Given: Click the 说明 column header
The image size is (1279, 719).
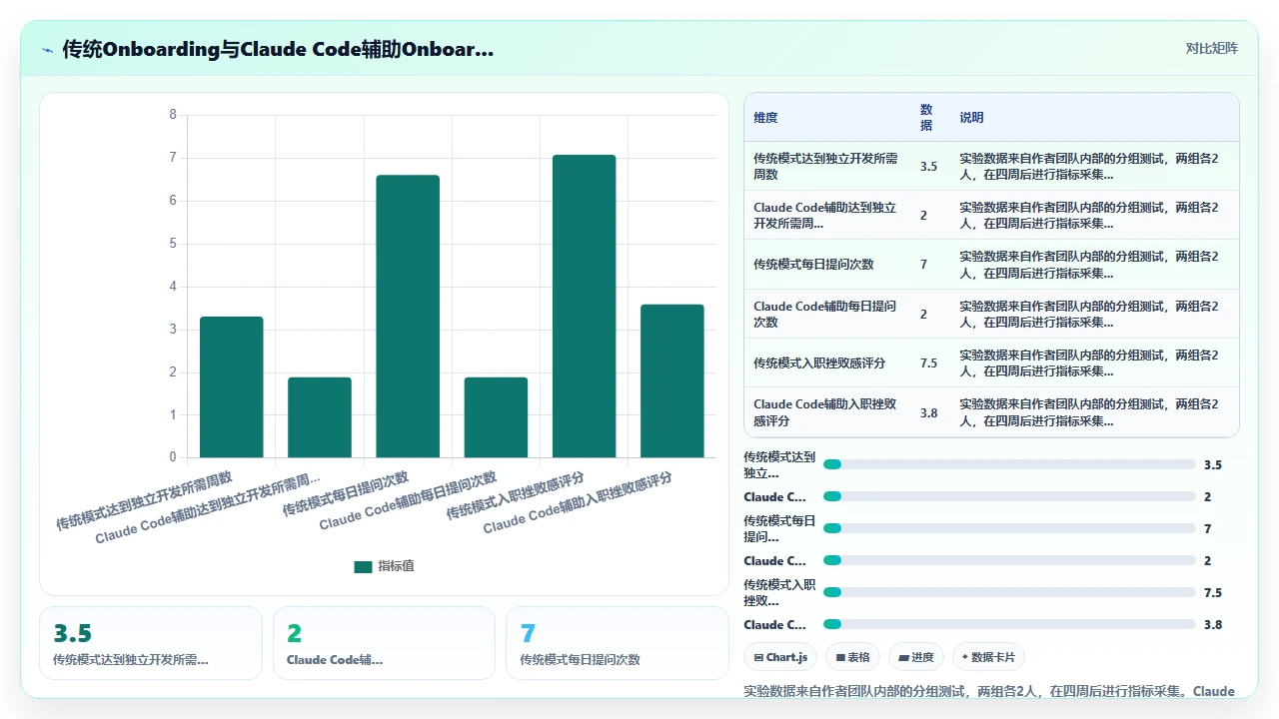Looking at the screenshot, I should (971, 117).
